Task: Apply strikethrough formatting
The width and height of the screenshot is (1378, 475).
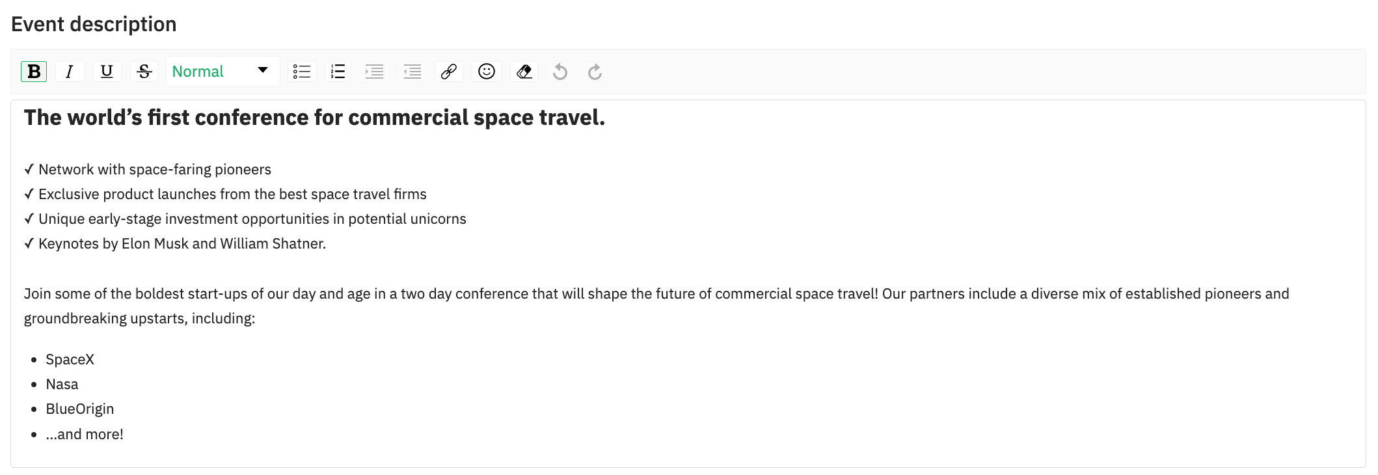Action: (x=144, y=72)
